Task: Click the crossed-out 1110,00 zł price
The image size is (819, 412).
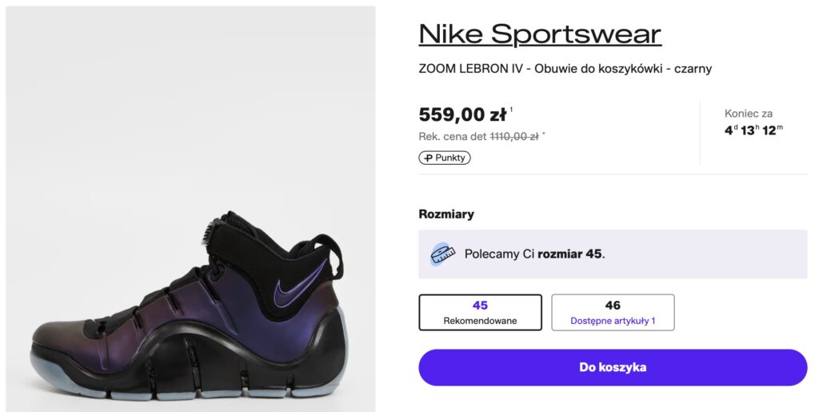Action: click(513, 137)
